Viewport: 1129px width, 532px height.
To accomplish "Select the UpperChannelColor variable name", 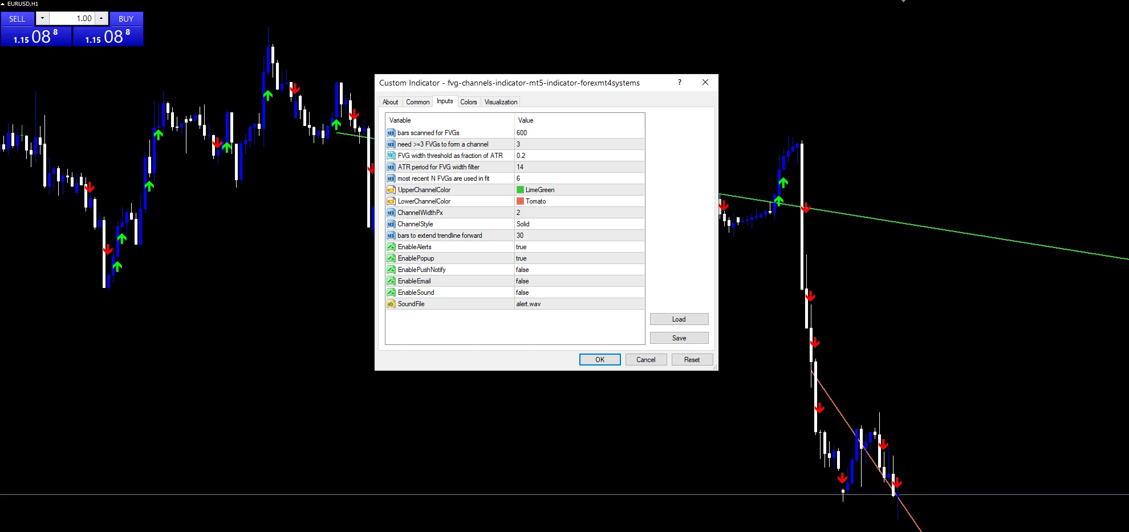I will tap(424, 190).
